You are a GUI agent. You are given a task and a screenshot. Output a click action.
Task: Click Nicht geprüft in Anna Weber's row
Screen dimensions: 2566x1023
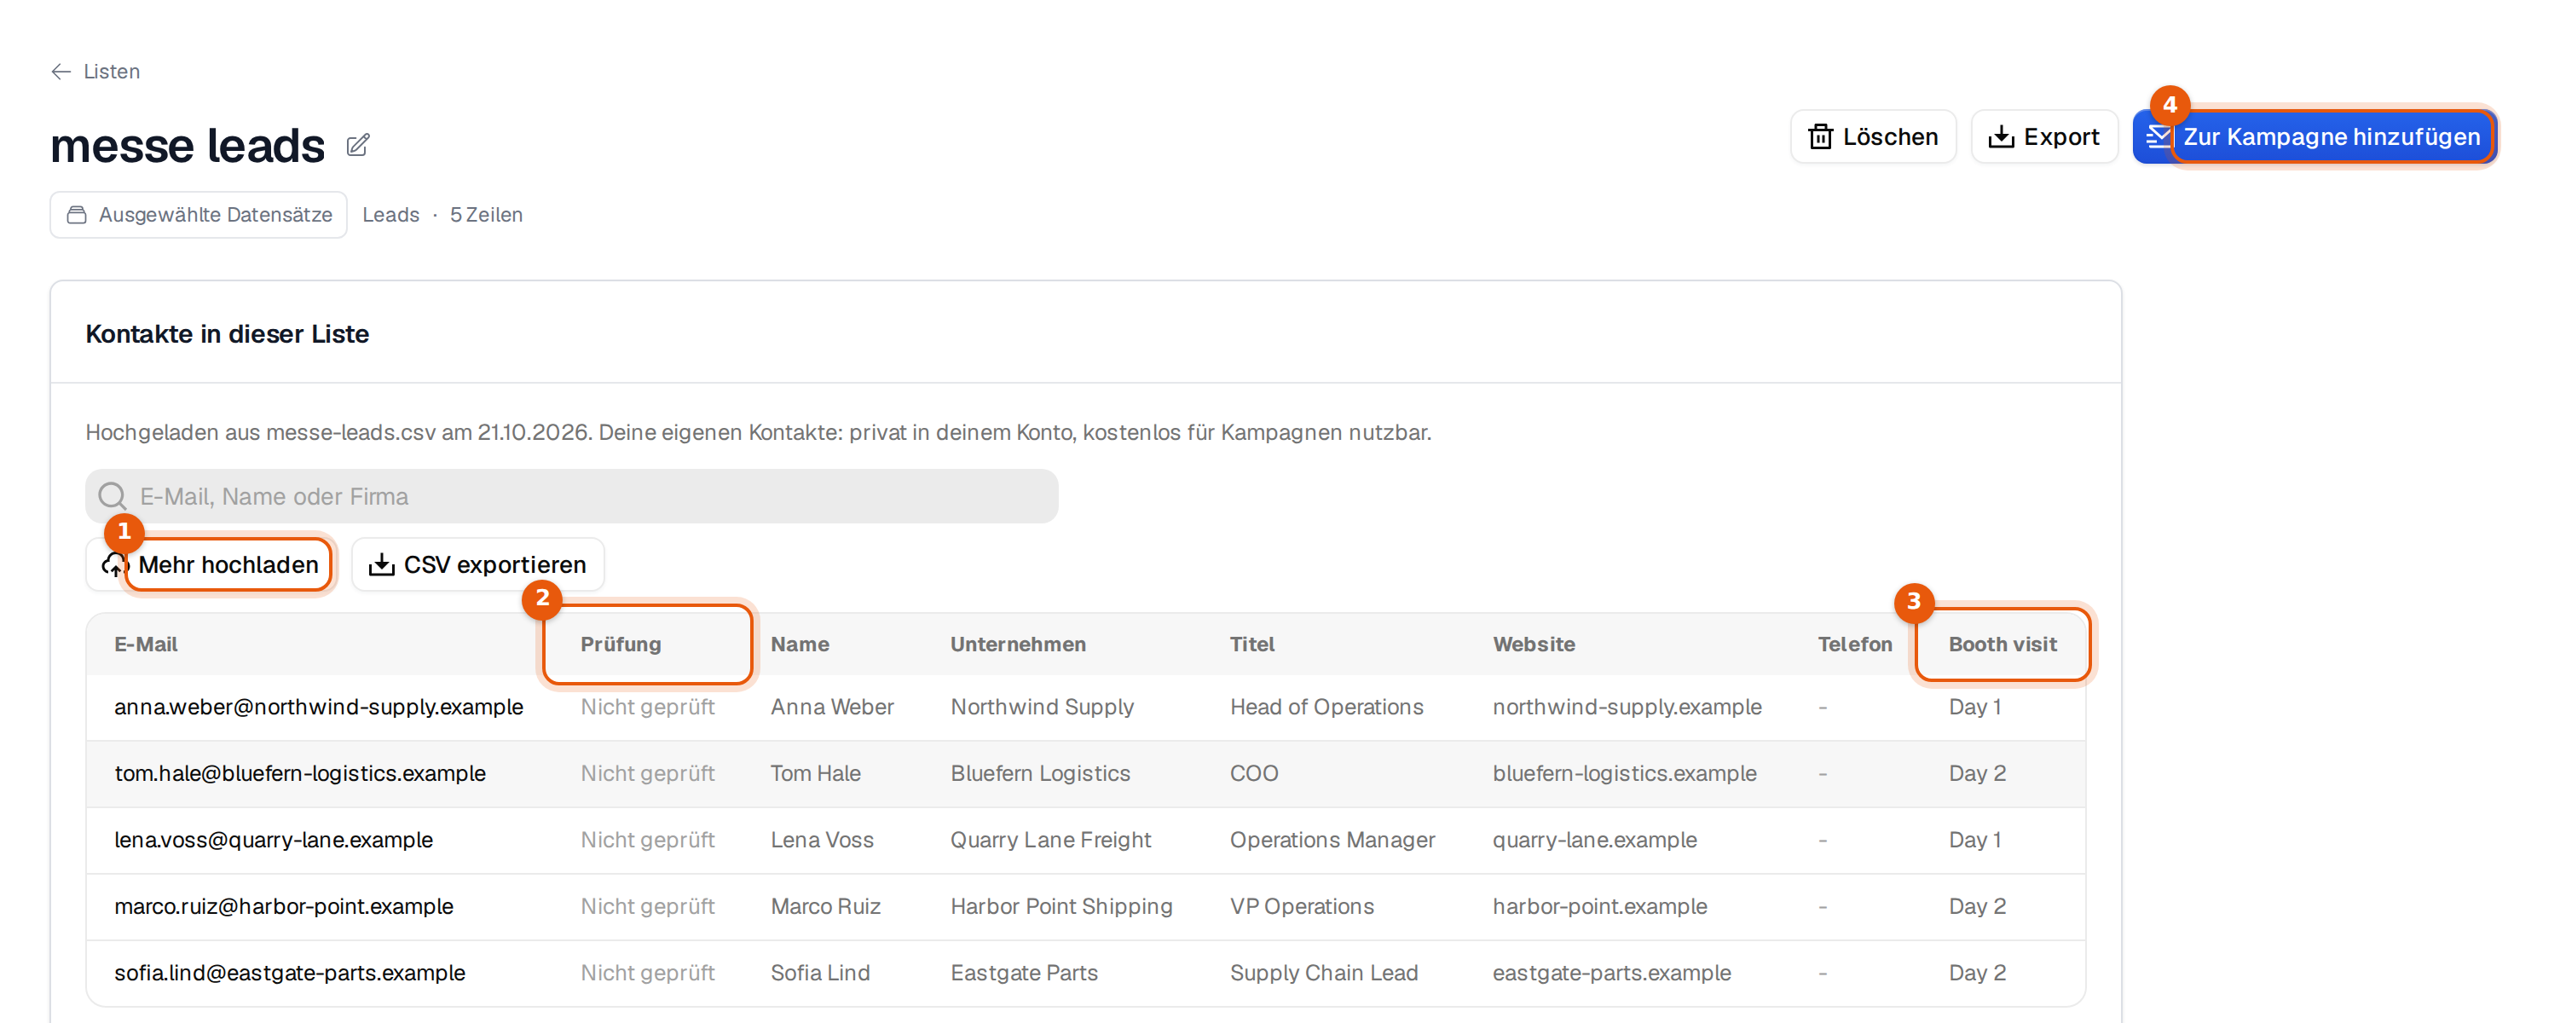pyautogui.click(x=648, y=708)
